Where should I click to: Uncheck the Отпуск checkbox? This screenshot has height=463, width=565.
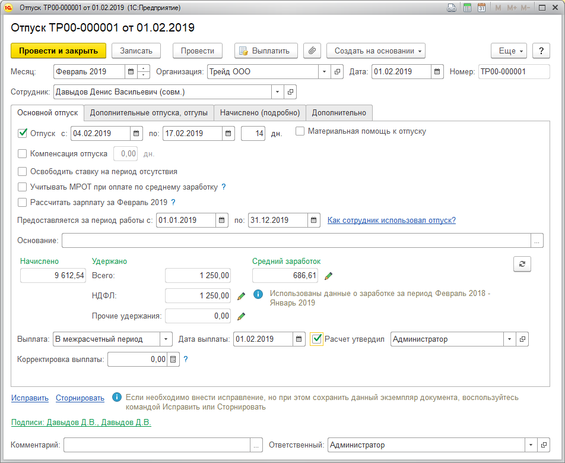pos(23,134)
